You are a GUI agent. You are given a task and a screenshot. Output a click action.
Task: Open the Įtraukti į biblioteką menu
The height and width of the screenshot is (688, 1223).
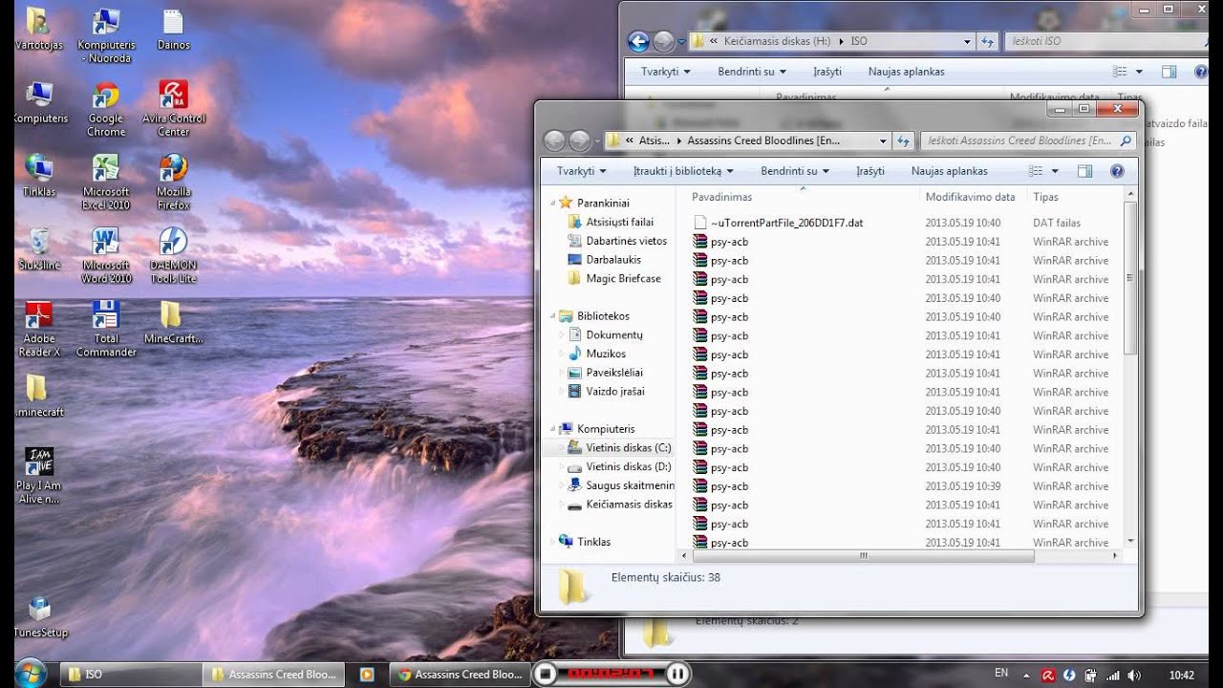point(683,171)
